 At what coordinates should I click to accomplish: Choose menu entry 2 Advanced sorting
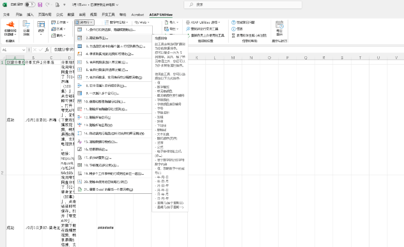tap(113, 38)
